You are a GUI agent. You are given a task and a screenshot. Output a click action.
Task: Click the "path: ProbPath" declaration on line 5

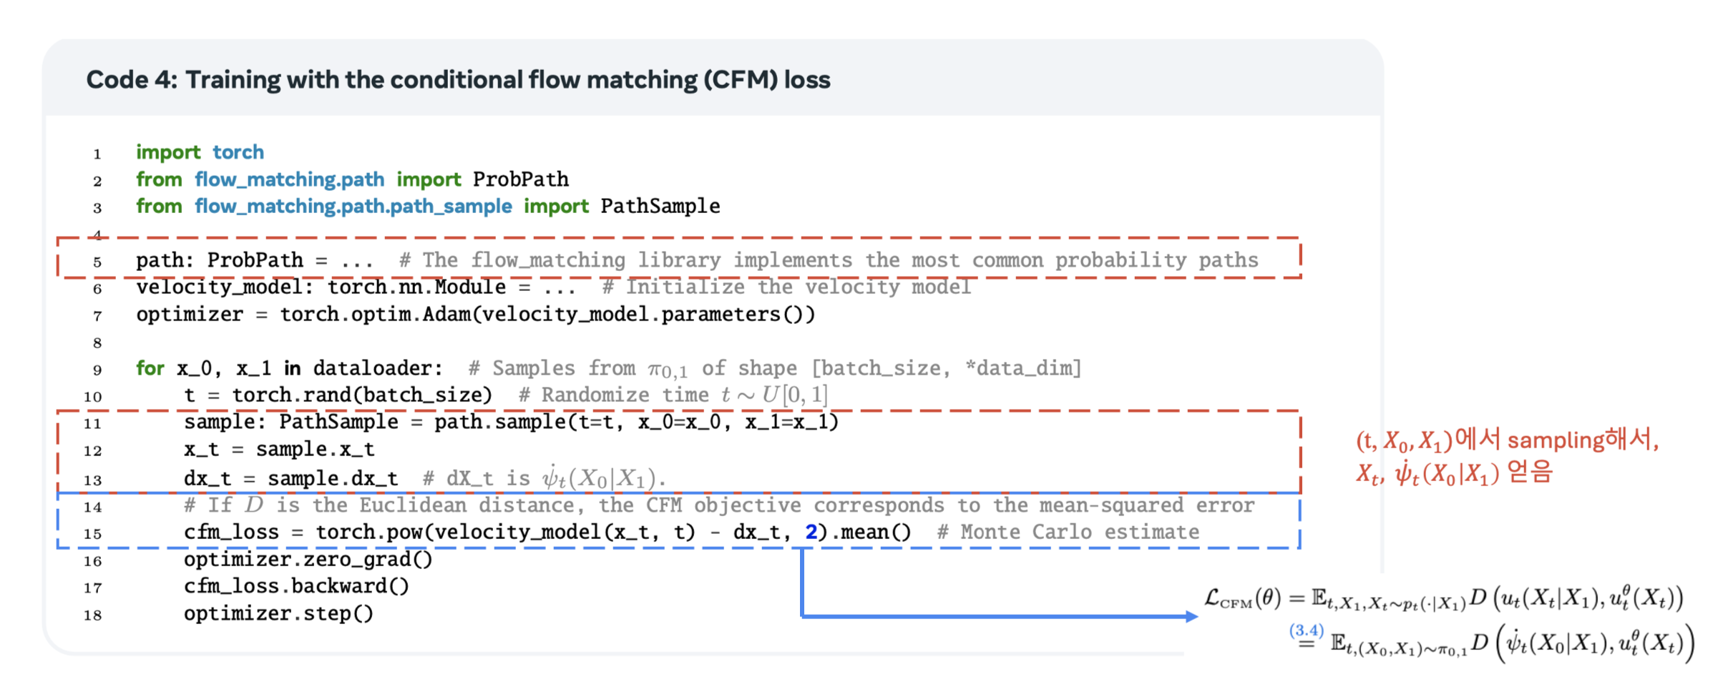tap(219, 260)
